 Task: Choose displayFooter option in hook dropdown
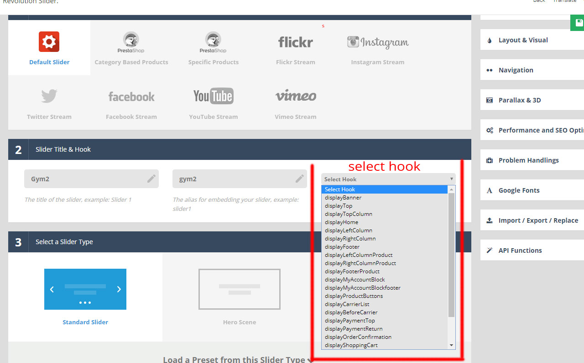(x=342, y=247)
